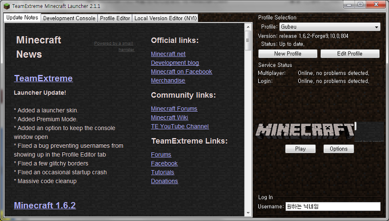Click the version text 'release 1.6.2-Forge9.10.0.804'
This screenshot has width=389, height=221.
tap(314, 36)
